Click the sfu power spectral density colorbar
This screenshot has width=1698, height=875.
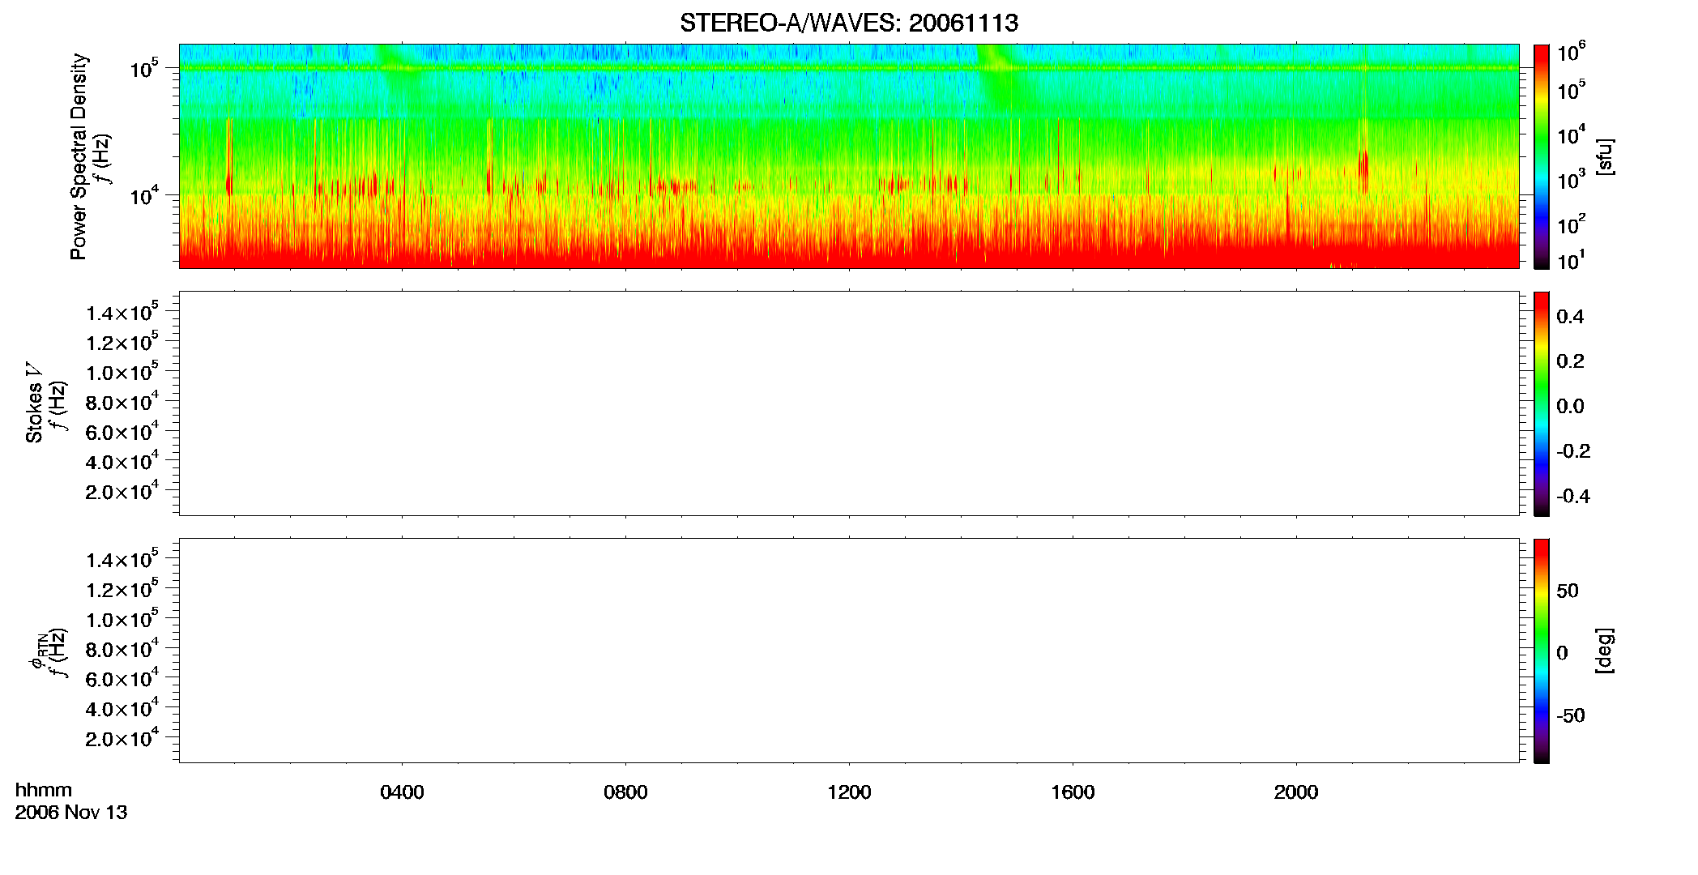[1542, 156]
